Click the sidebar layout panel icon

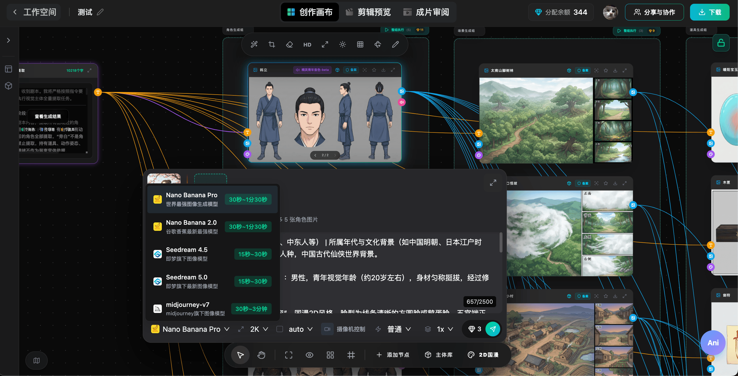tap(8, 69)
